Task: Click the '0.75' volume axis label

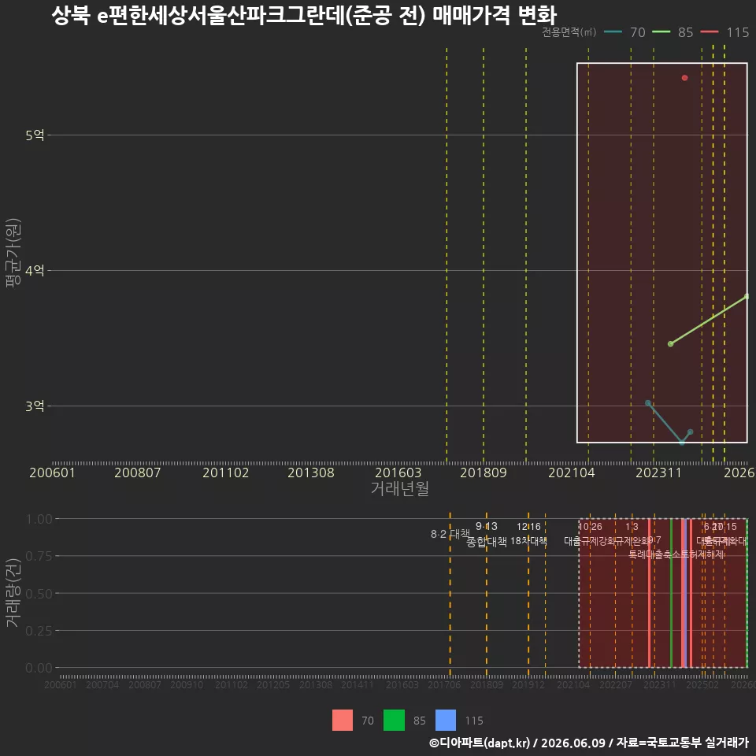Action: [39, 556]
